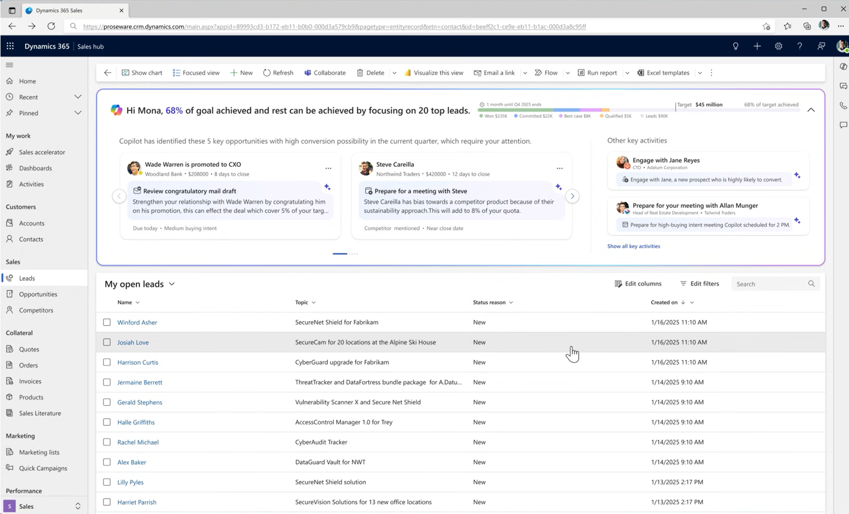
Task: Select checkbox for Halle Griffiths
Action: pos(107,422)
